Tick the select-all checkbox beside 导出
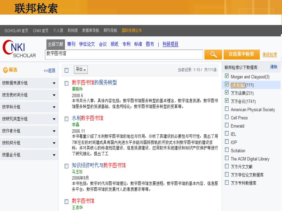This screenshot has height=211, width=282. tap(67, 70)
